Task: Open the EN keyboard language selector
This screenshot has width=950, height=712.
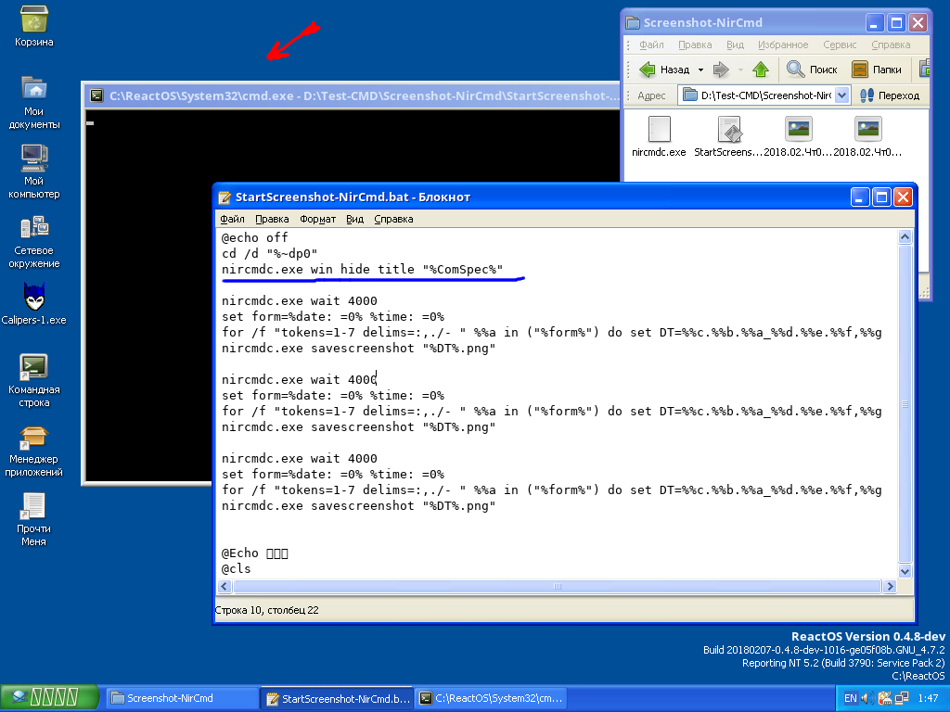Action: point(850,698)
